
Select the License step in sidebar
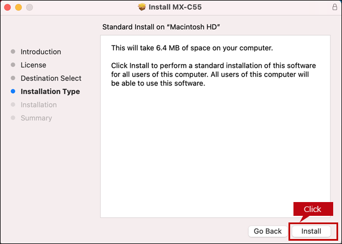[33, 65]
